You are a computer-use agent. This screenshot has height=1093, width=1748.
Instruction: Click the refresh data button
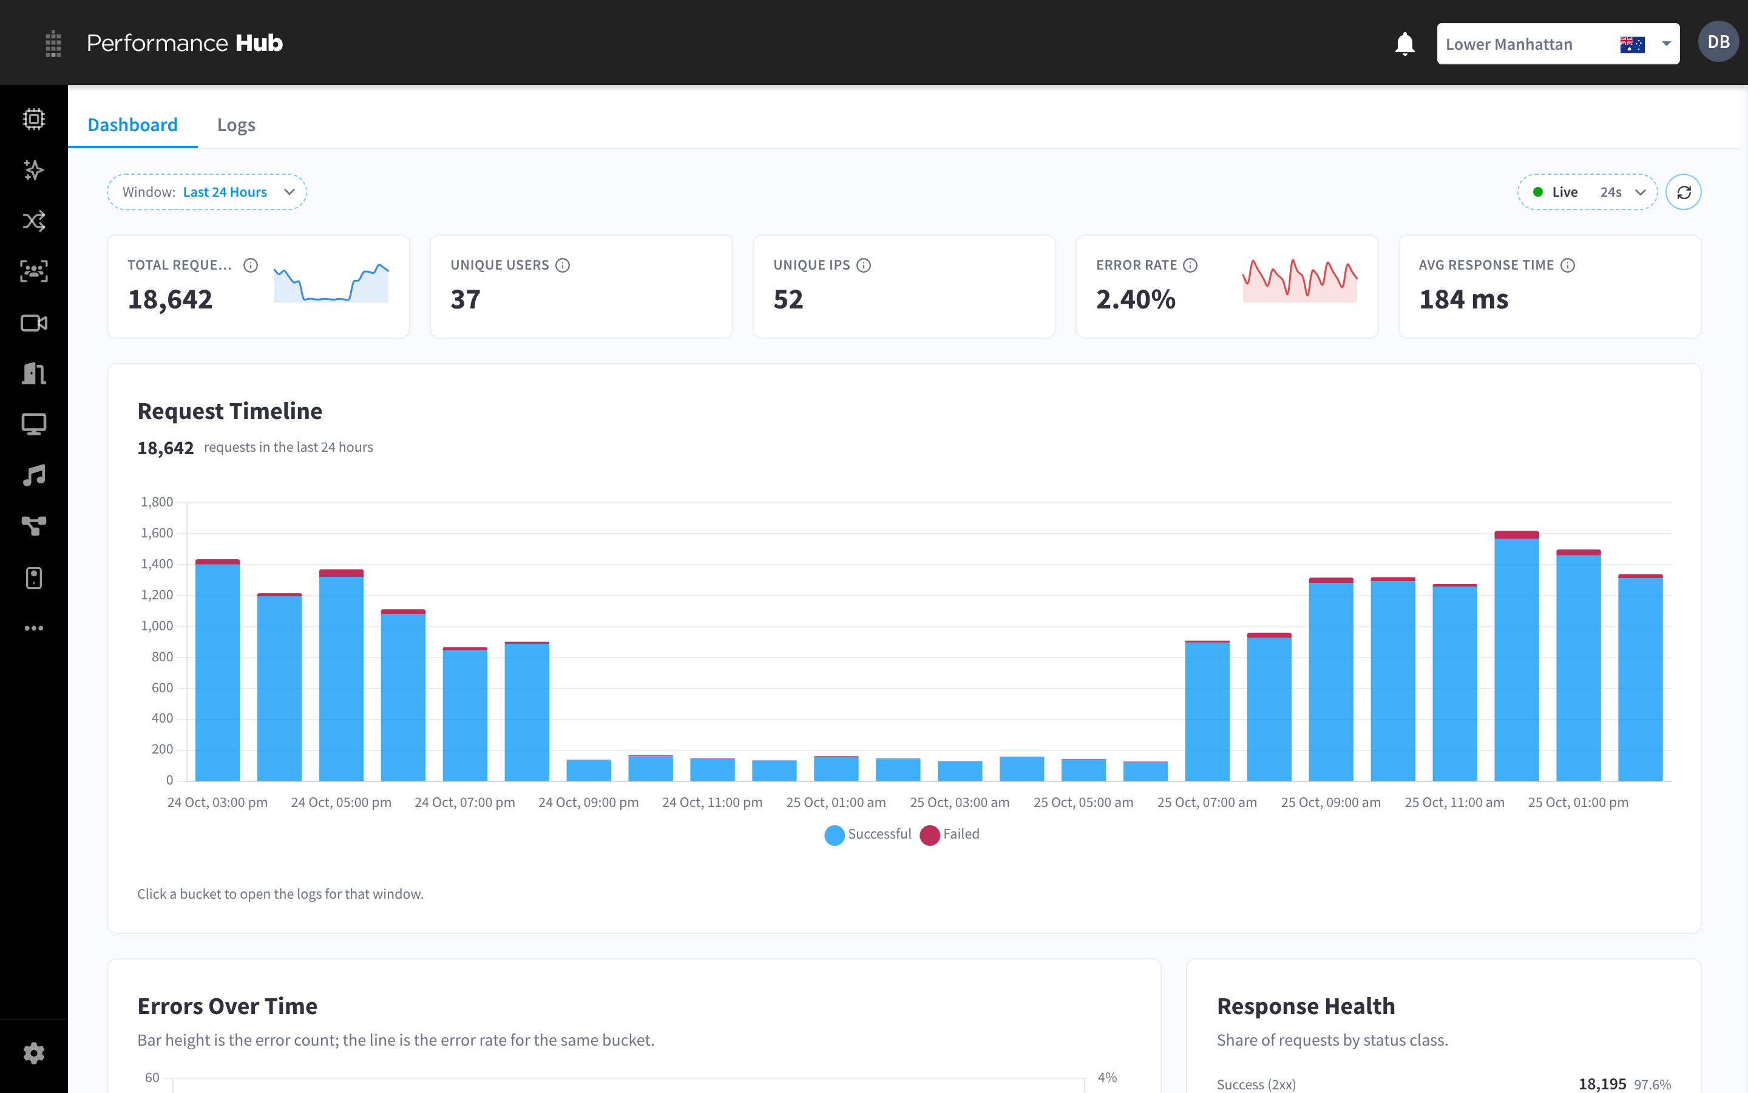tap(1683, 192)
